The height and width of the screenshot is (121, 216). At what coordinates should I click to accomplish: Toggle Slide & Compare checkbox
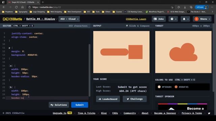pyautogui.click(x=127, y=26)
